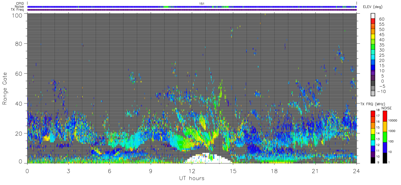Click the 16 label on TX FRQ scale
The height and width of the screenshot is (185, 401).
378,122
